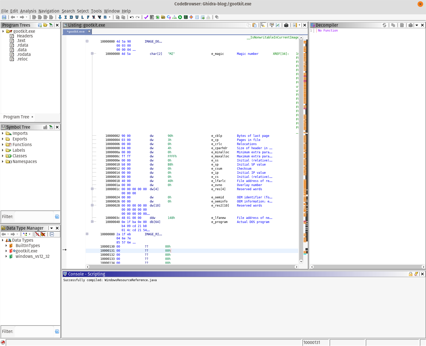Navigate to next Bookmark (B icon)
The image size is (426, 346).
(x=105, y=17)
